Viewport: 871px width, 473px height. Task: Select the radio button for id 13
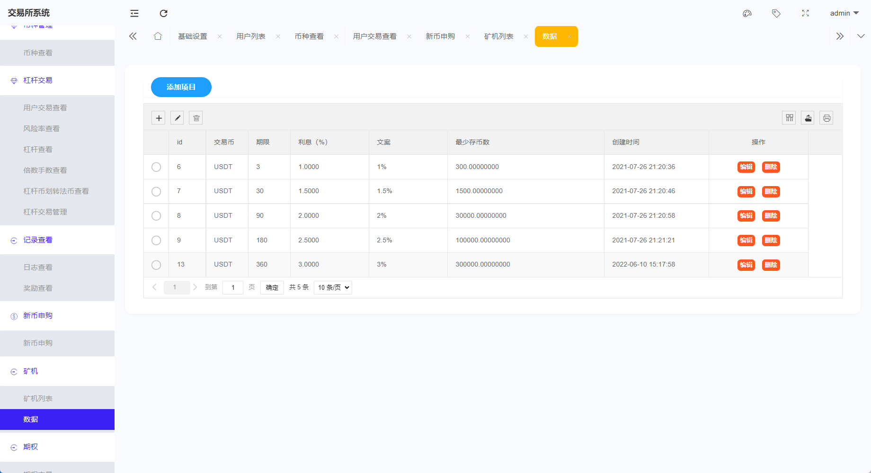pos(156,265)
